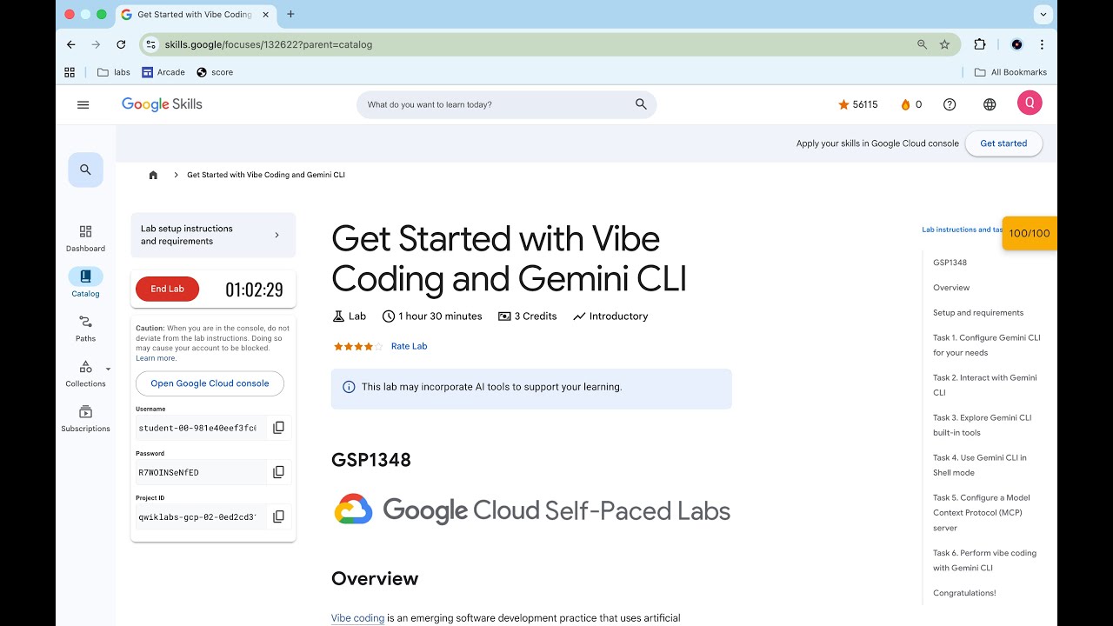View site information icon in address bar
This screenshot has height=626, width=1113.
tap(150, 44)
